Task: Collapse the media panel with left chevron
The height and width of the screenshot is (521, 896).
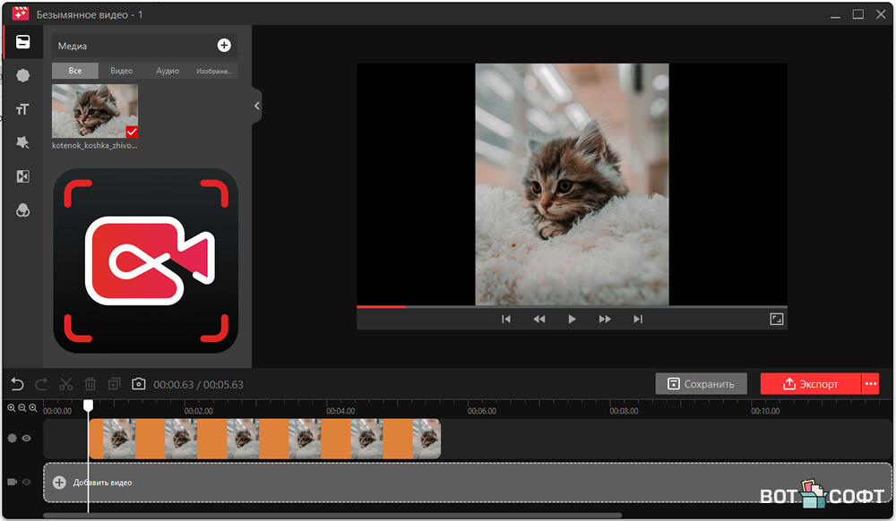Action: 256,106
